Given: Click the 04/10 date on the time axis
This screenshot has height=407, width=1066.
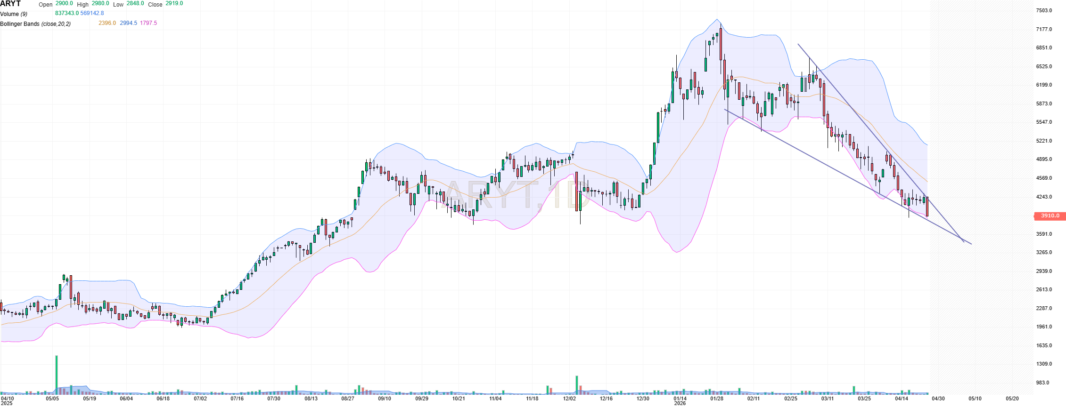Looking at the screenshot, I should 7,399.
